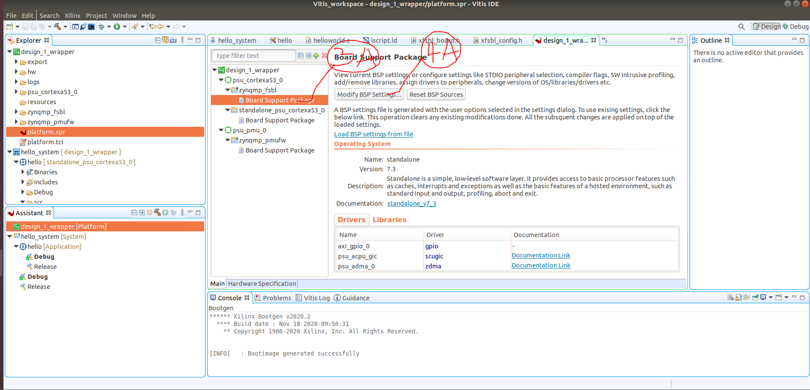Toggle Pin Console in Console toolbar
The width and height of the screenshot is (810, 390).
coord(755,298)
